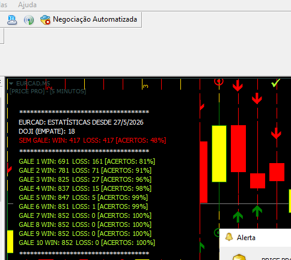Viewport: 291px width, 260px height.
Task: Click the 'GALE 7 WIN: 852' statistics row
Action: click(x=85, y=215)
